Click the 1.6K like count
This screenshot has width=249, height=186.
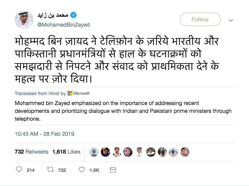[94, 170]
